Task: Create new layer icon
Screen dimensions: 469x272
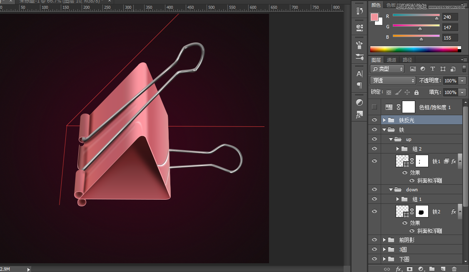Action: coord(443,269)
